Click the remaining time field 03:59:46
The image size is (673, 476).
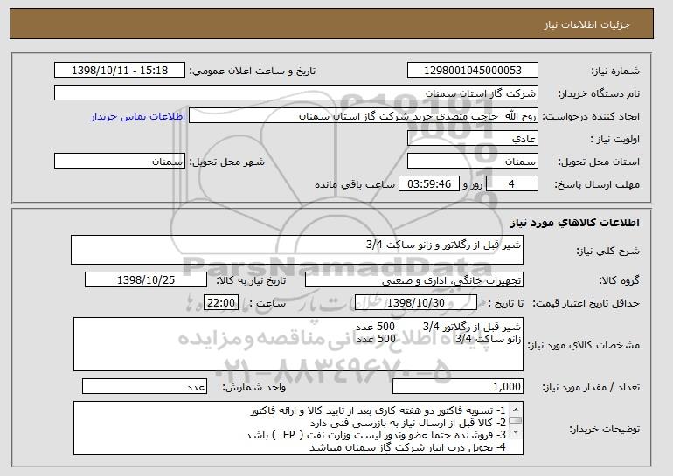(x=429, y=184)
